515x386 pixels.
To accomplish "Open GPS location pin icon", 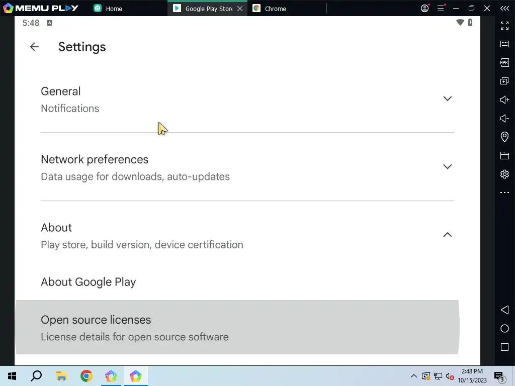I will click(504, 137).
